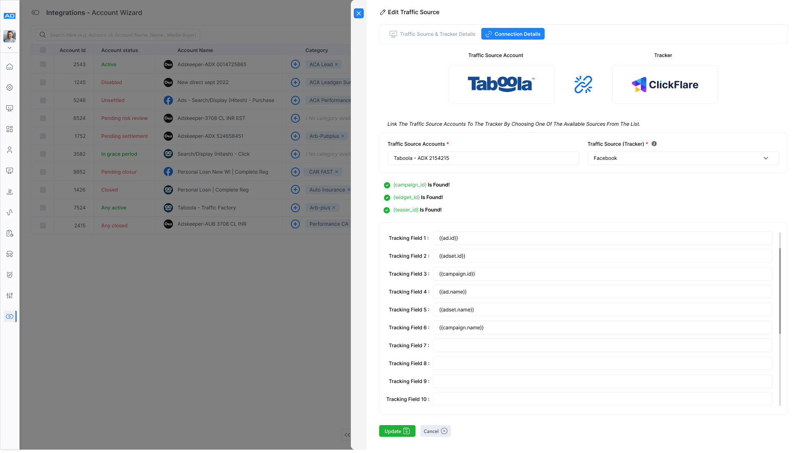Remove the Arb-plus category tag
This screenshot has height=453, width=800.
click(x=334, y=208)
